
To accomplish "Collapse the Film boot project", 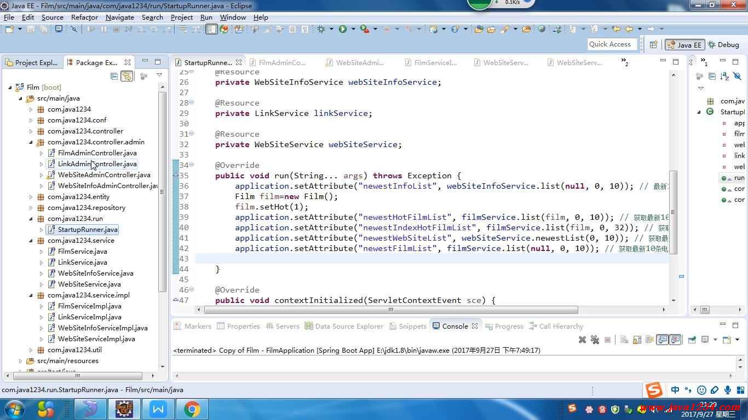I will coord(10,87).
